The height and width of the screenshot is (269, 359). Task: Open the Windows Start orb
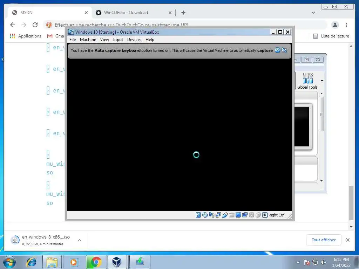click(9, 262)
